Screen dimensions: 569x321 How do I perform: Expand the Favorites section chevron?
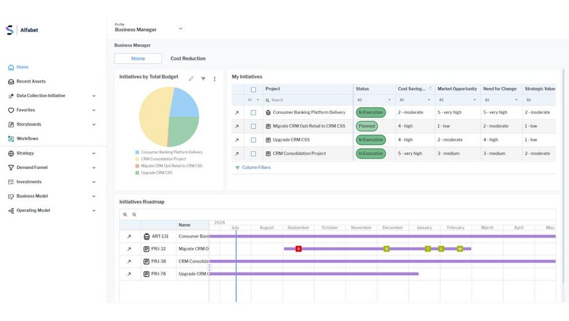pos(94,110)
